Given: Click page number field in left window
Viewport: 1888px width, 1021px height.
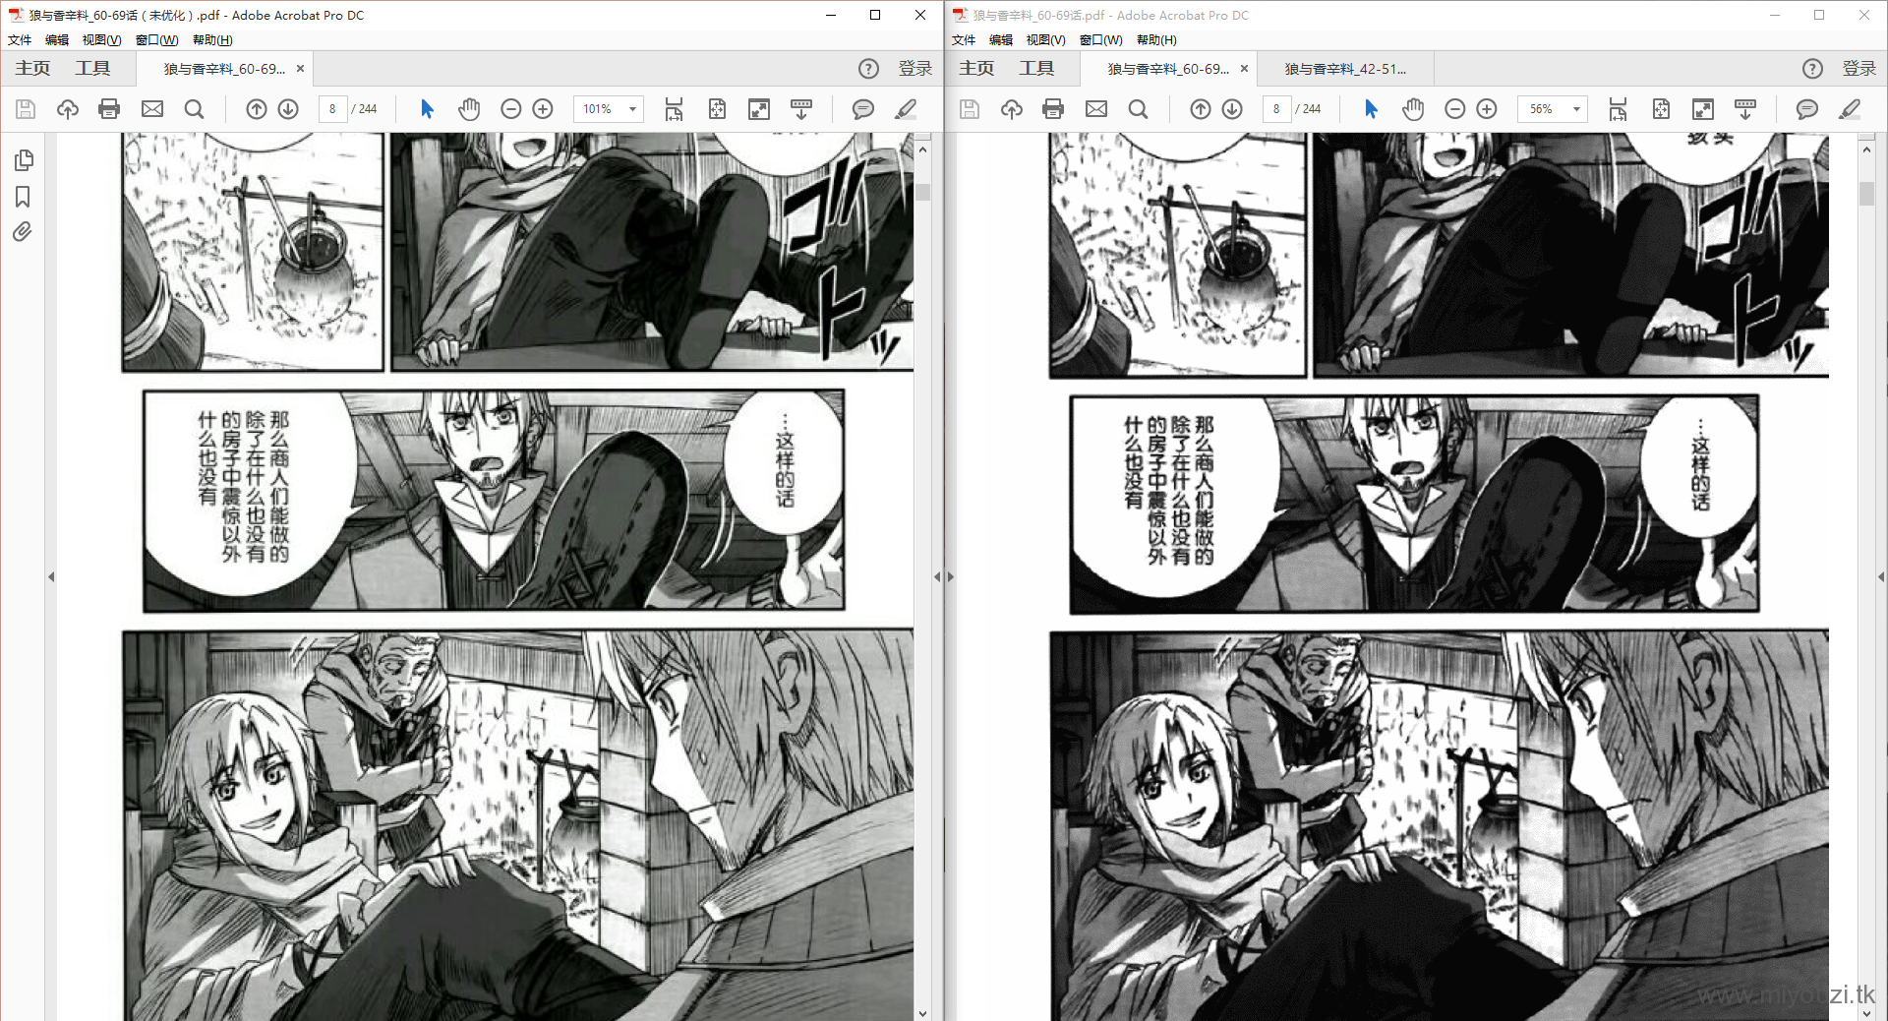Looking at the screenshot, I should (x=333, y=109).
